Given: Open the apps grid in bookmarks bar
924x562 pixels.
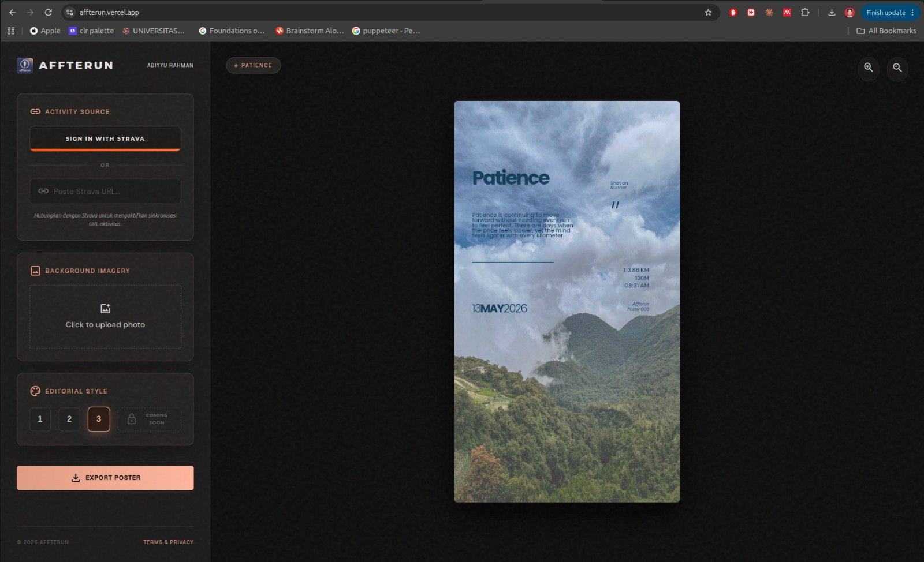Looking at the screenshot, I should click(11, 31).
